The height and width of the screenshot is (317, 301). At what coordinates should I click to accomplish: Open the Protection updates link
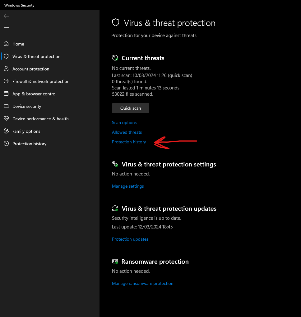click(130, 239)
